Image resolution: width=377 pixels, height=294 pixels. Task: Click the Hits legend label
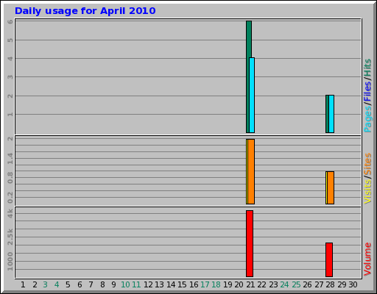pos(367,68)
